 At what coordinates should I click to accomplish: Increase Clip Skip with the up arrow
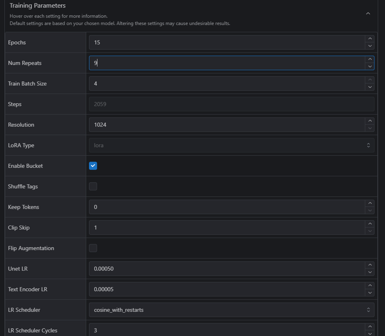click(x=370, y=224)
